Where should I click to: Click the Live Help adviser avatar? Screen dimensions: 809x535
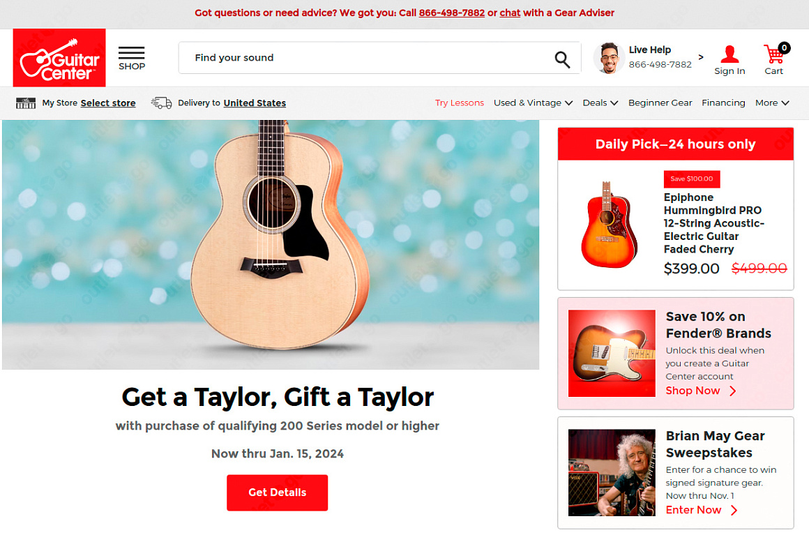(609, 59)
